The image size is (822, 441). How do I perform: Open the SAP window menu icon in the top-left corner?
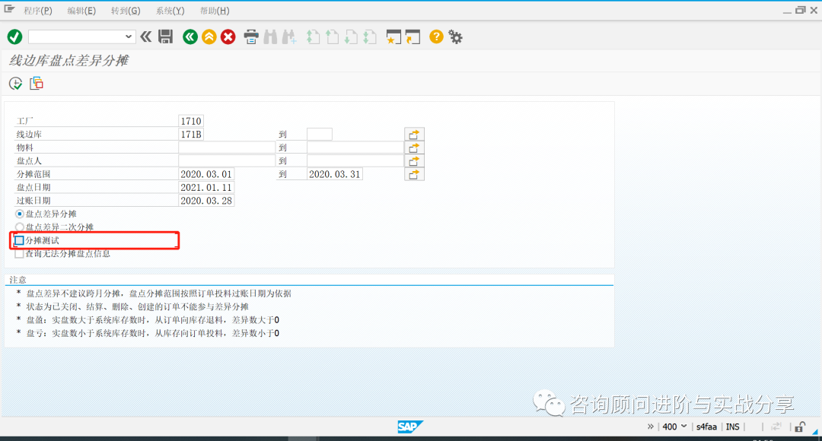click(9, 9)
